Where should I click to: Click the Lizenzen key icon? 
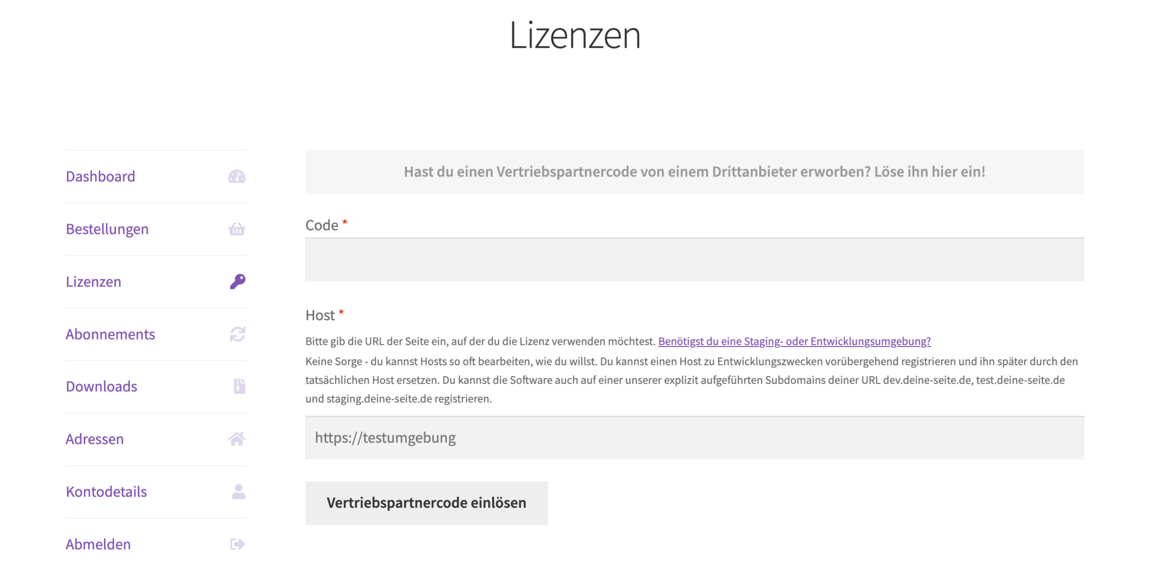(238, 282)
